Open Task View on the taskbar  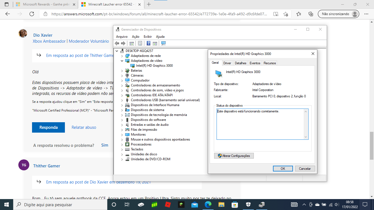coord(127,205)
